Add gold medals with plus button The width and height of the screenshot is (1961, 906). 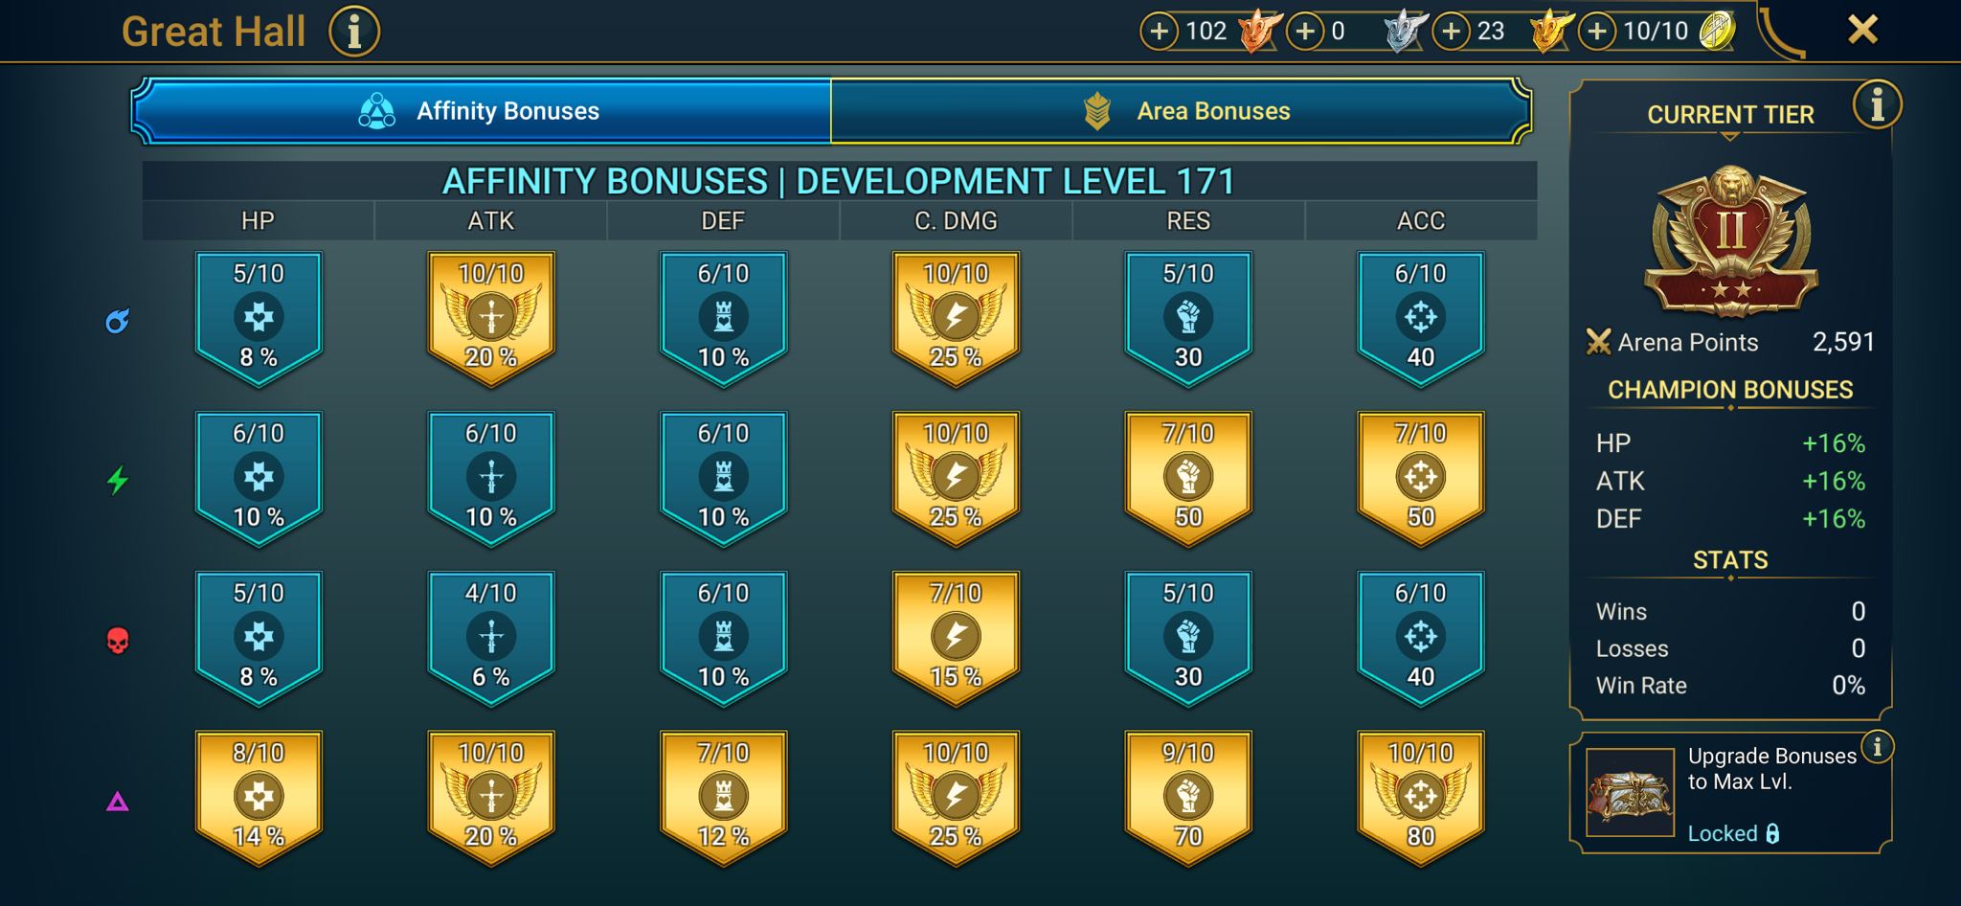1452,31
